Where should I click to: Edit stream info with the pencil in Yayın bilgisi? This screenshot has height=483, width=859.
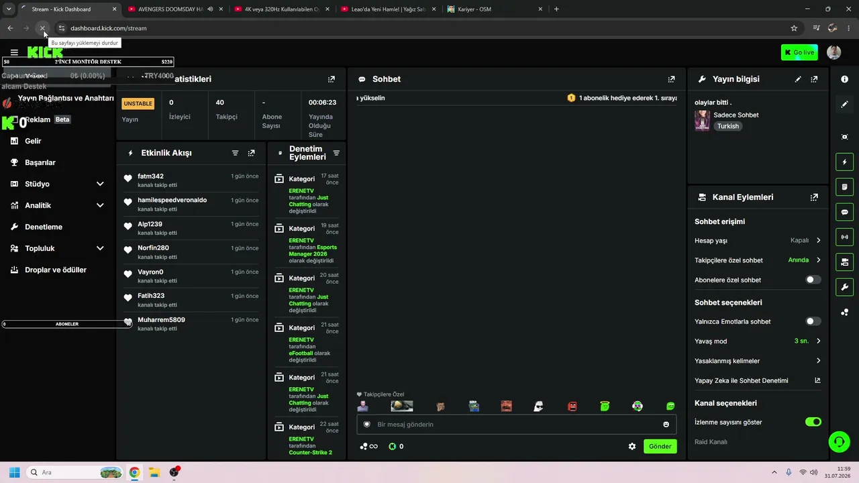pos(798,79)
